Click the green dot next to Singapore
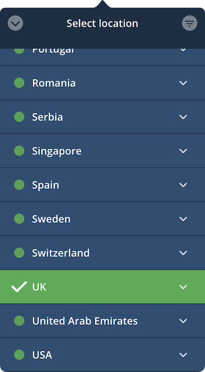Image resolution: width=205 pixels, height=372 pixels. (19, 151)
